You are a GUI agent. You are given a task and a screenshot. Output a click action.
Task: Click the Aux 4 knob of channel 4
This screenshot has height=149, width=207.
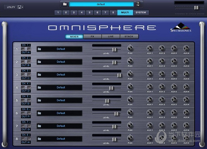[186, 87]
